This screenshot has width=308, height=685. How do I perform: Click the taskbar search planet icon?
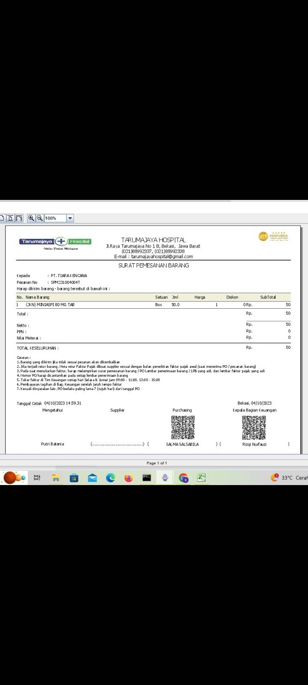pyautogui.click(x=14, y=477)
